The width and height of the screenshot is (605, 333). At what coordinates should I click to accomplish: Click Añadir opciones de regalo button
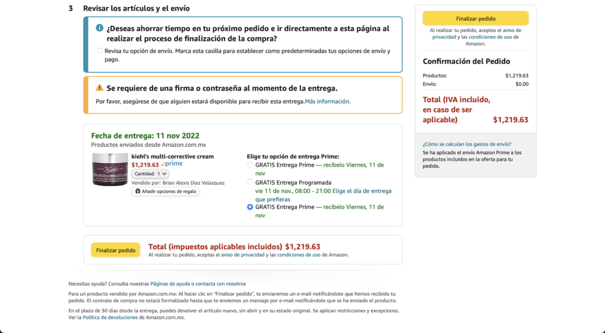coord(165,191)
